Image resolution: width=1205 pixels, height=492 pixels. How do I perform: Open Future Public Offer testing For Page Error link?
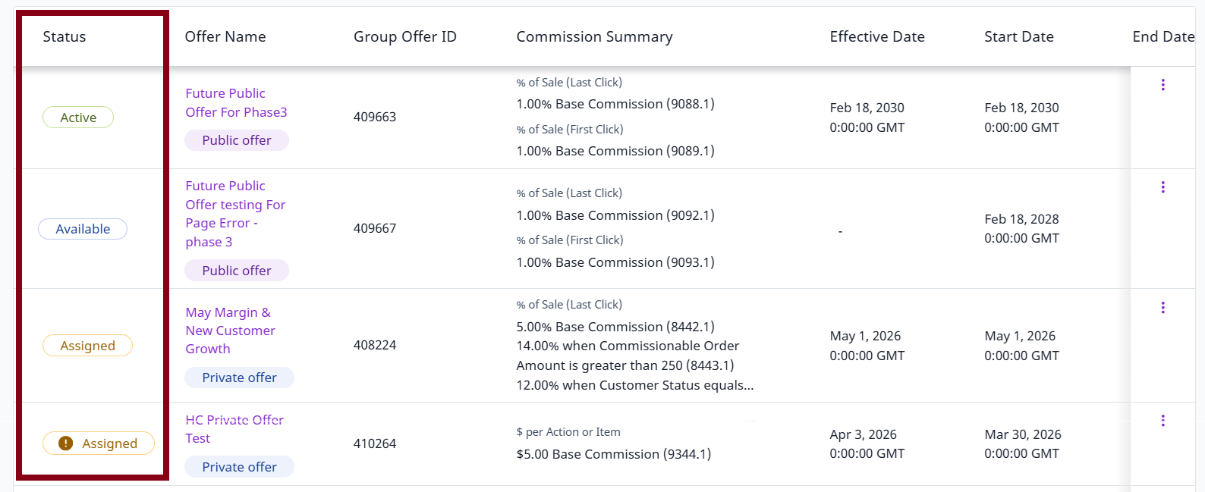[235, 214]
